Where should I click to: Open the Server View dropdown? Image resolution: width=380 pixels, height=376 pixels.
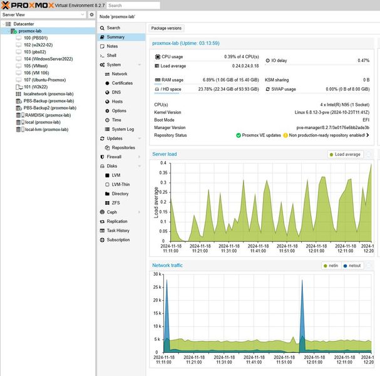(83, 14)
